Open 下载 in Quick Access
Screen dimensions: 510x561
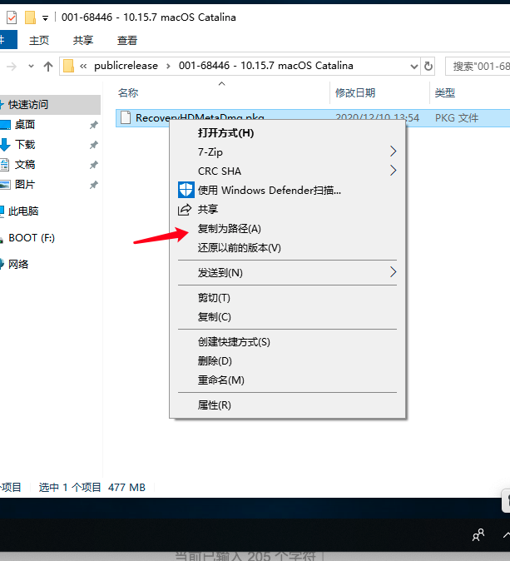25,145
